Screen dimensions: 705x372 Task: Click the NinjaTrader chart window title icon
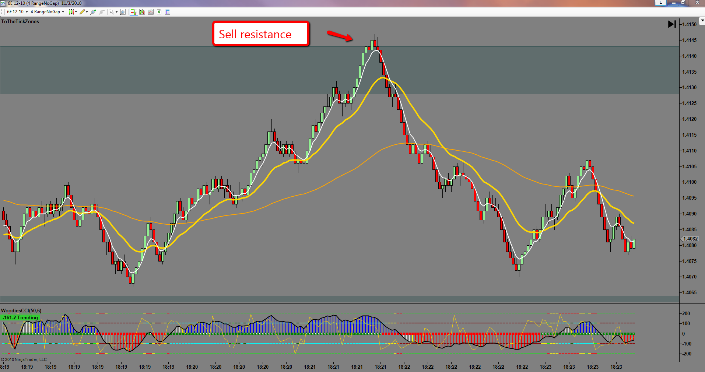pos(3,3)
